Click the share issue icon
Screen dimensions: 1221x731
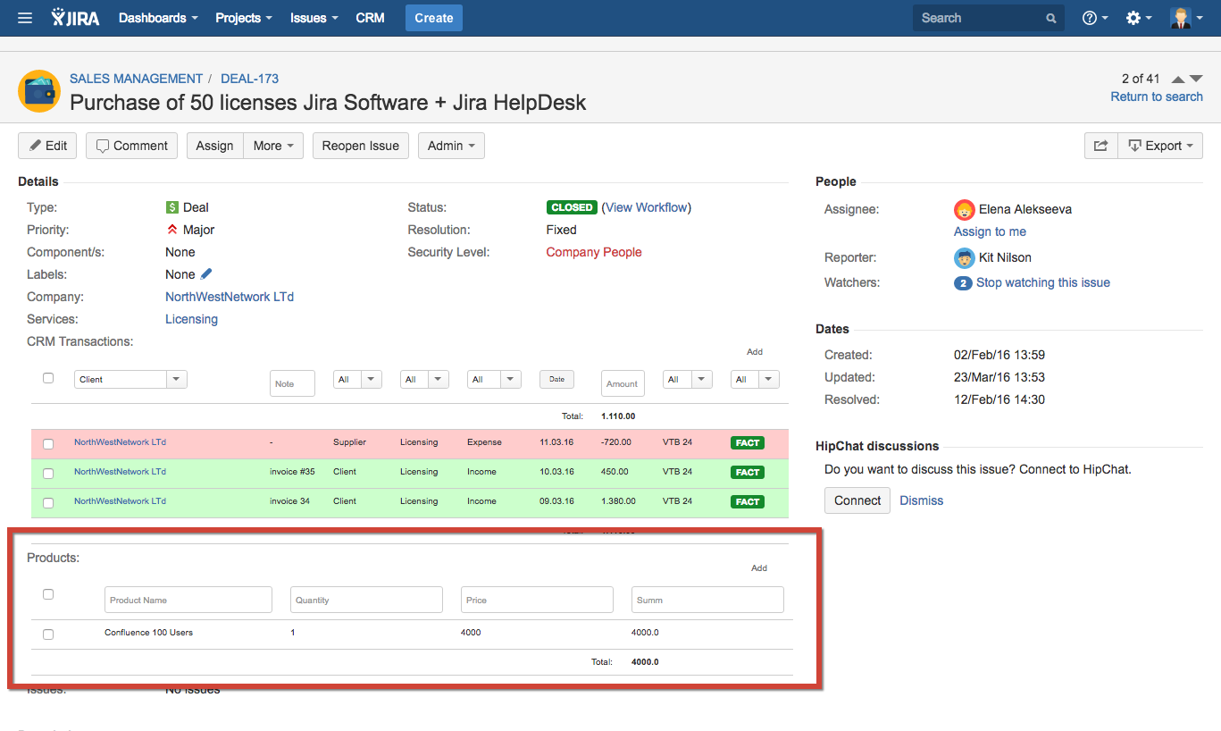coord(1100,146)
